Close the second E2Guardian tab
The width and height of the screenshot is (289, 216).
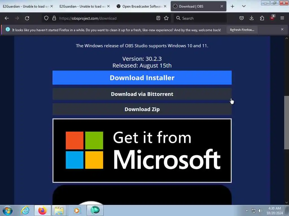tap(108, 6)
